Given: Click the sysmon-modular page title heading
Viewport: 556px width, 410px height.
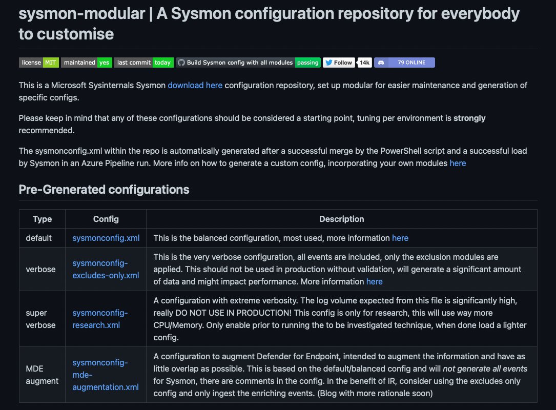Looking at the screenshot, I should (269, 24).
